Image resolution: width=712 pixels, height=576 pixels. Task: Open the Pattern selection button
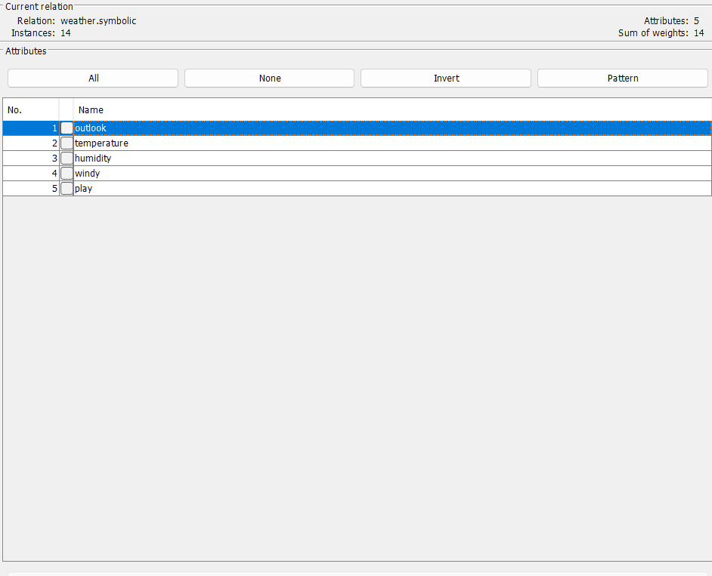coord(623,78)
